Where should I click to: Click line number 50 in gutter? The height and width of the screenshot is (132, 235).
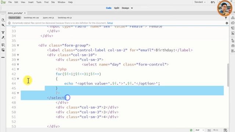click(x=14, y=112)
